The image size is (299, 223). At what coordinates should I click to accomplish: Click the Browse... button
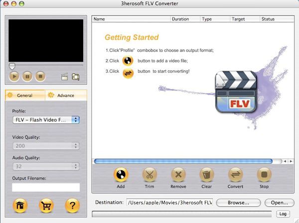click(x=238, y=203)
